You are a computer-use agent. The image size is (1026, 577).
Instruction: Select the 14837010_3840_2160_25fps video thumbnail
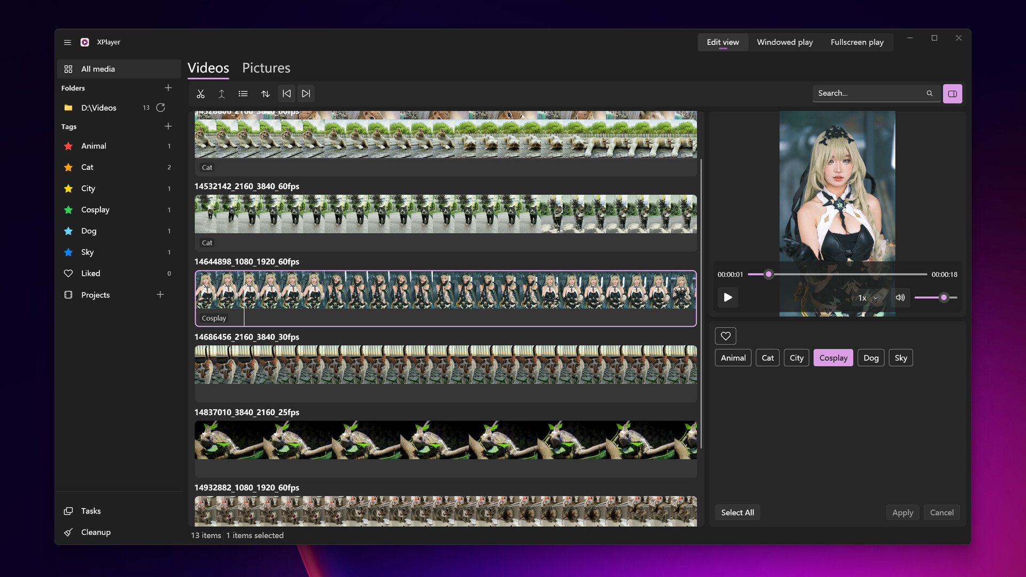[445, 440]
